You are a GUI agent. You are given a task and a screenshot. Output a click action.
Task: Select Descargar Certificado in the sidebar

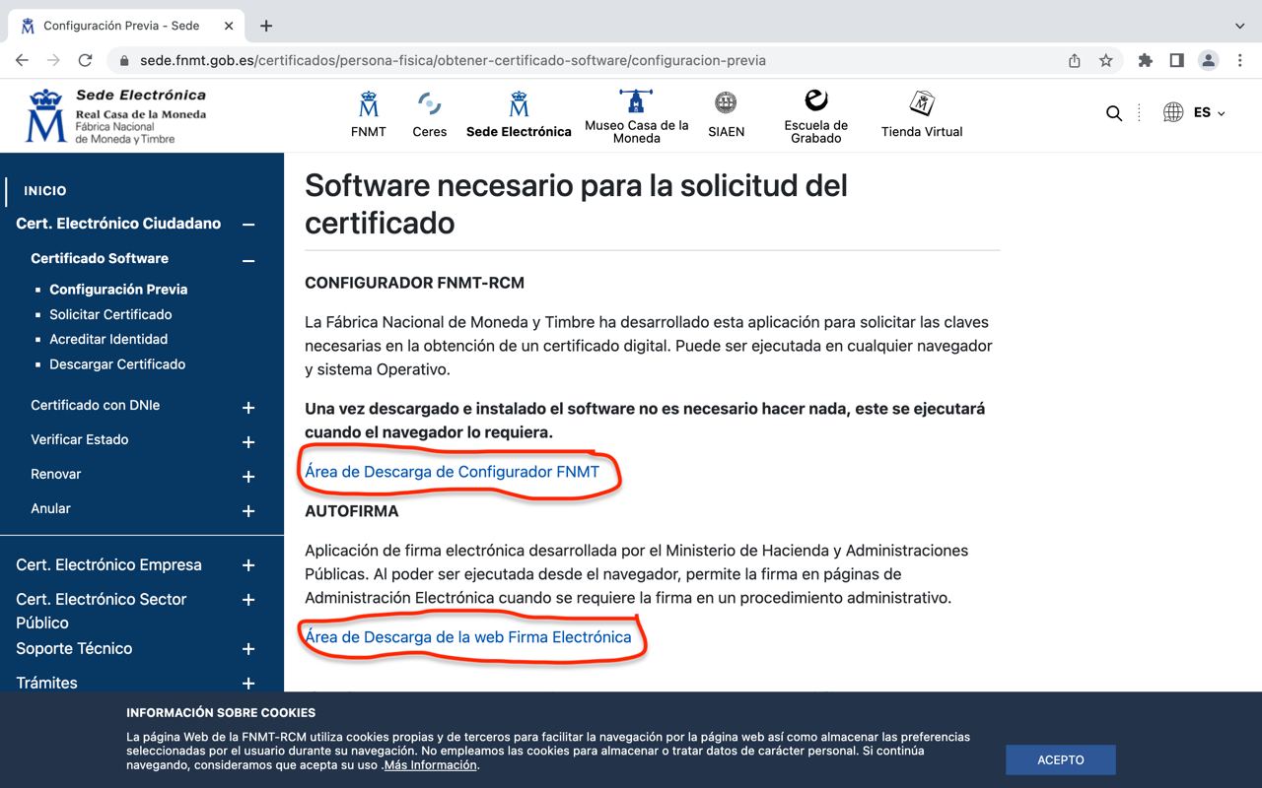pyautogui.click(x=117, y=364)
